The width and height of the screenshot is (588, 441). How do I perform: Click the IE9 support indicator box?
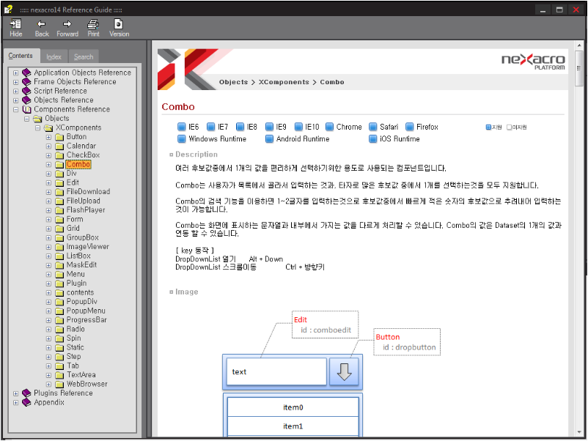pyautogui.click(x=269, y=127)
